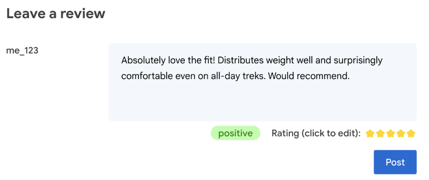Post the review

click(395, 162)
